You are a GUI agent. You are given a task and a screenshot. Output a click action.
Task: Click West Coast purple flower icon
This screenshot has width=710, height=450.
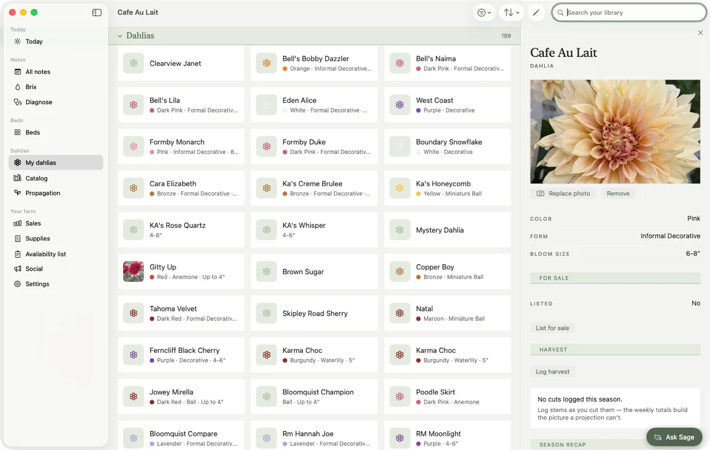[x=400, y=105]
